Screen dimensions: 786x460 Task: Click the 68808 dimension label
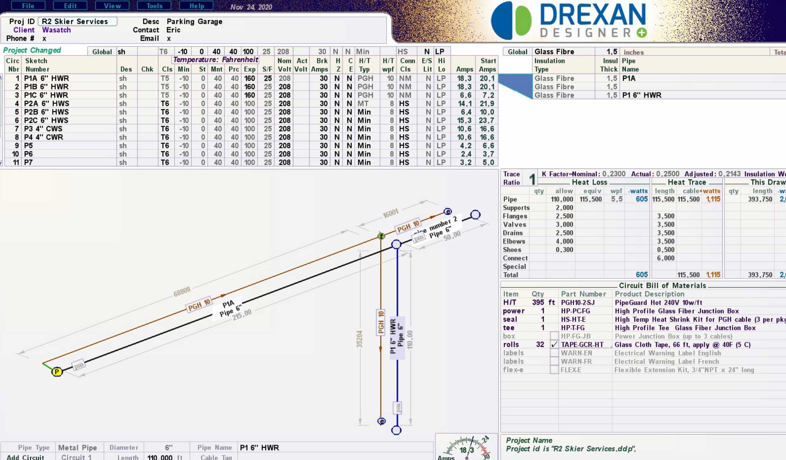point(182,291)
